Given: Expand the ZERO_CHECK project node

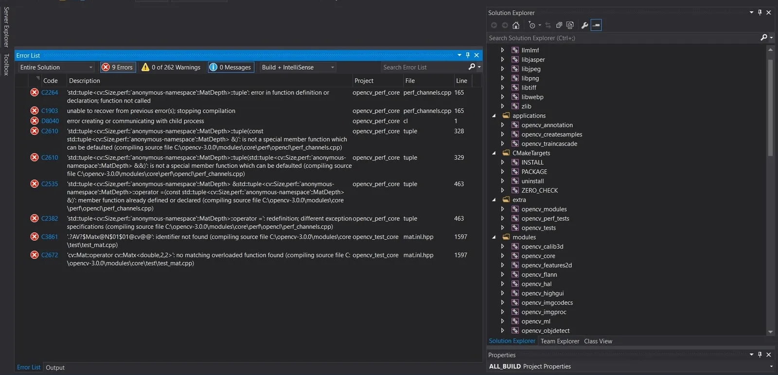Looking at the screenshot, I should tap(503, 191).
